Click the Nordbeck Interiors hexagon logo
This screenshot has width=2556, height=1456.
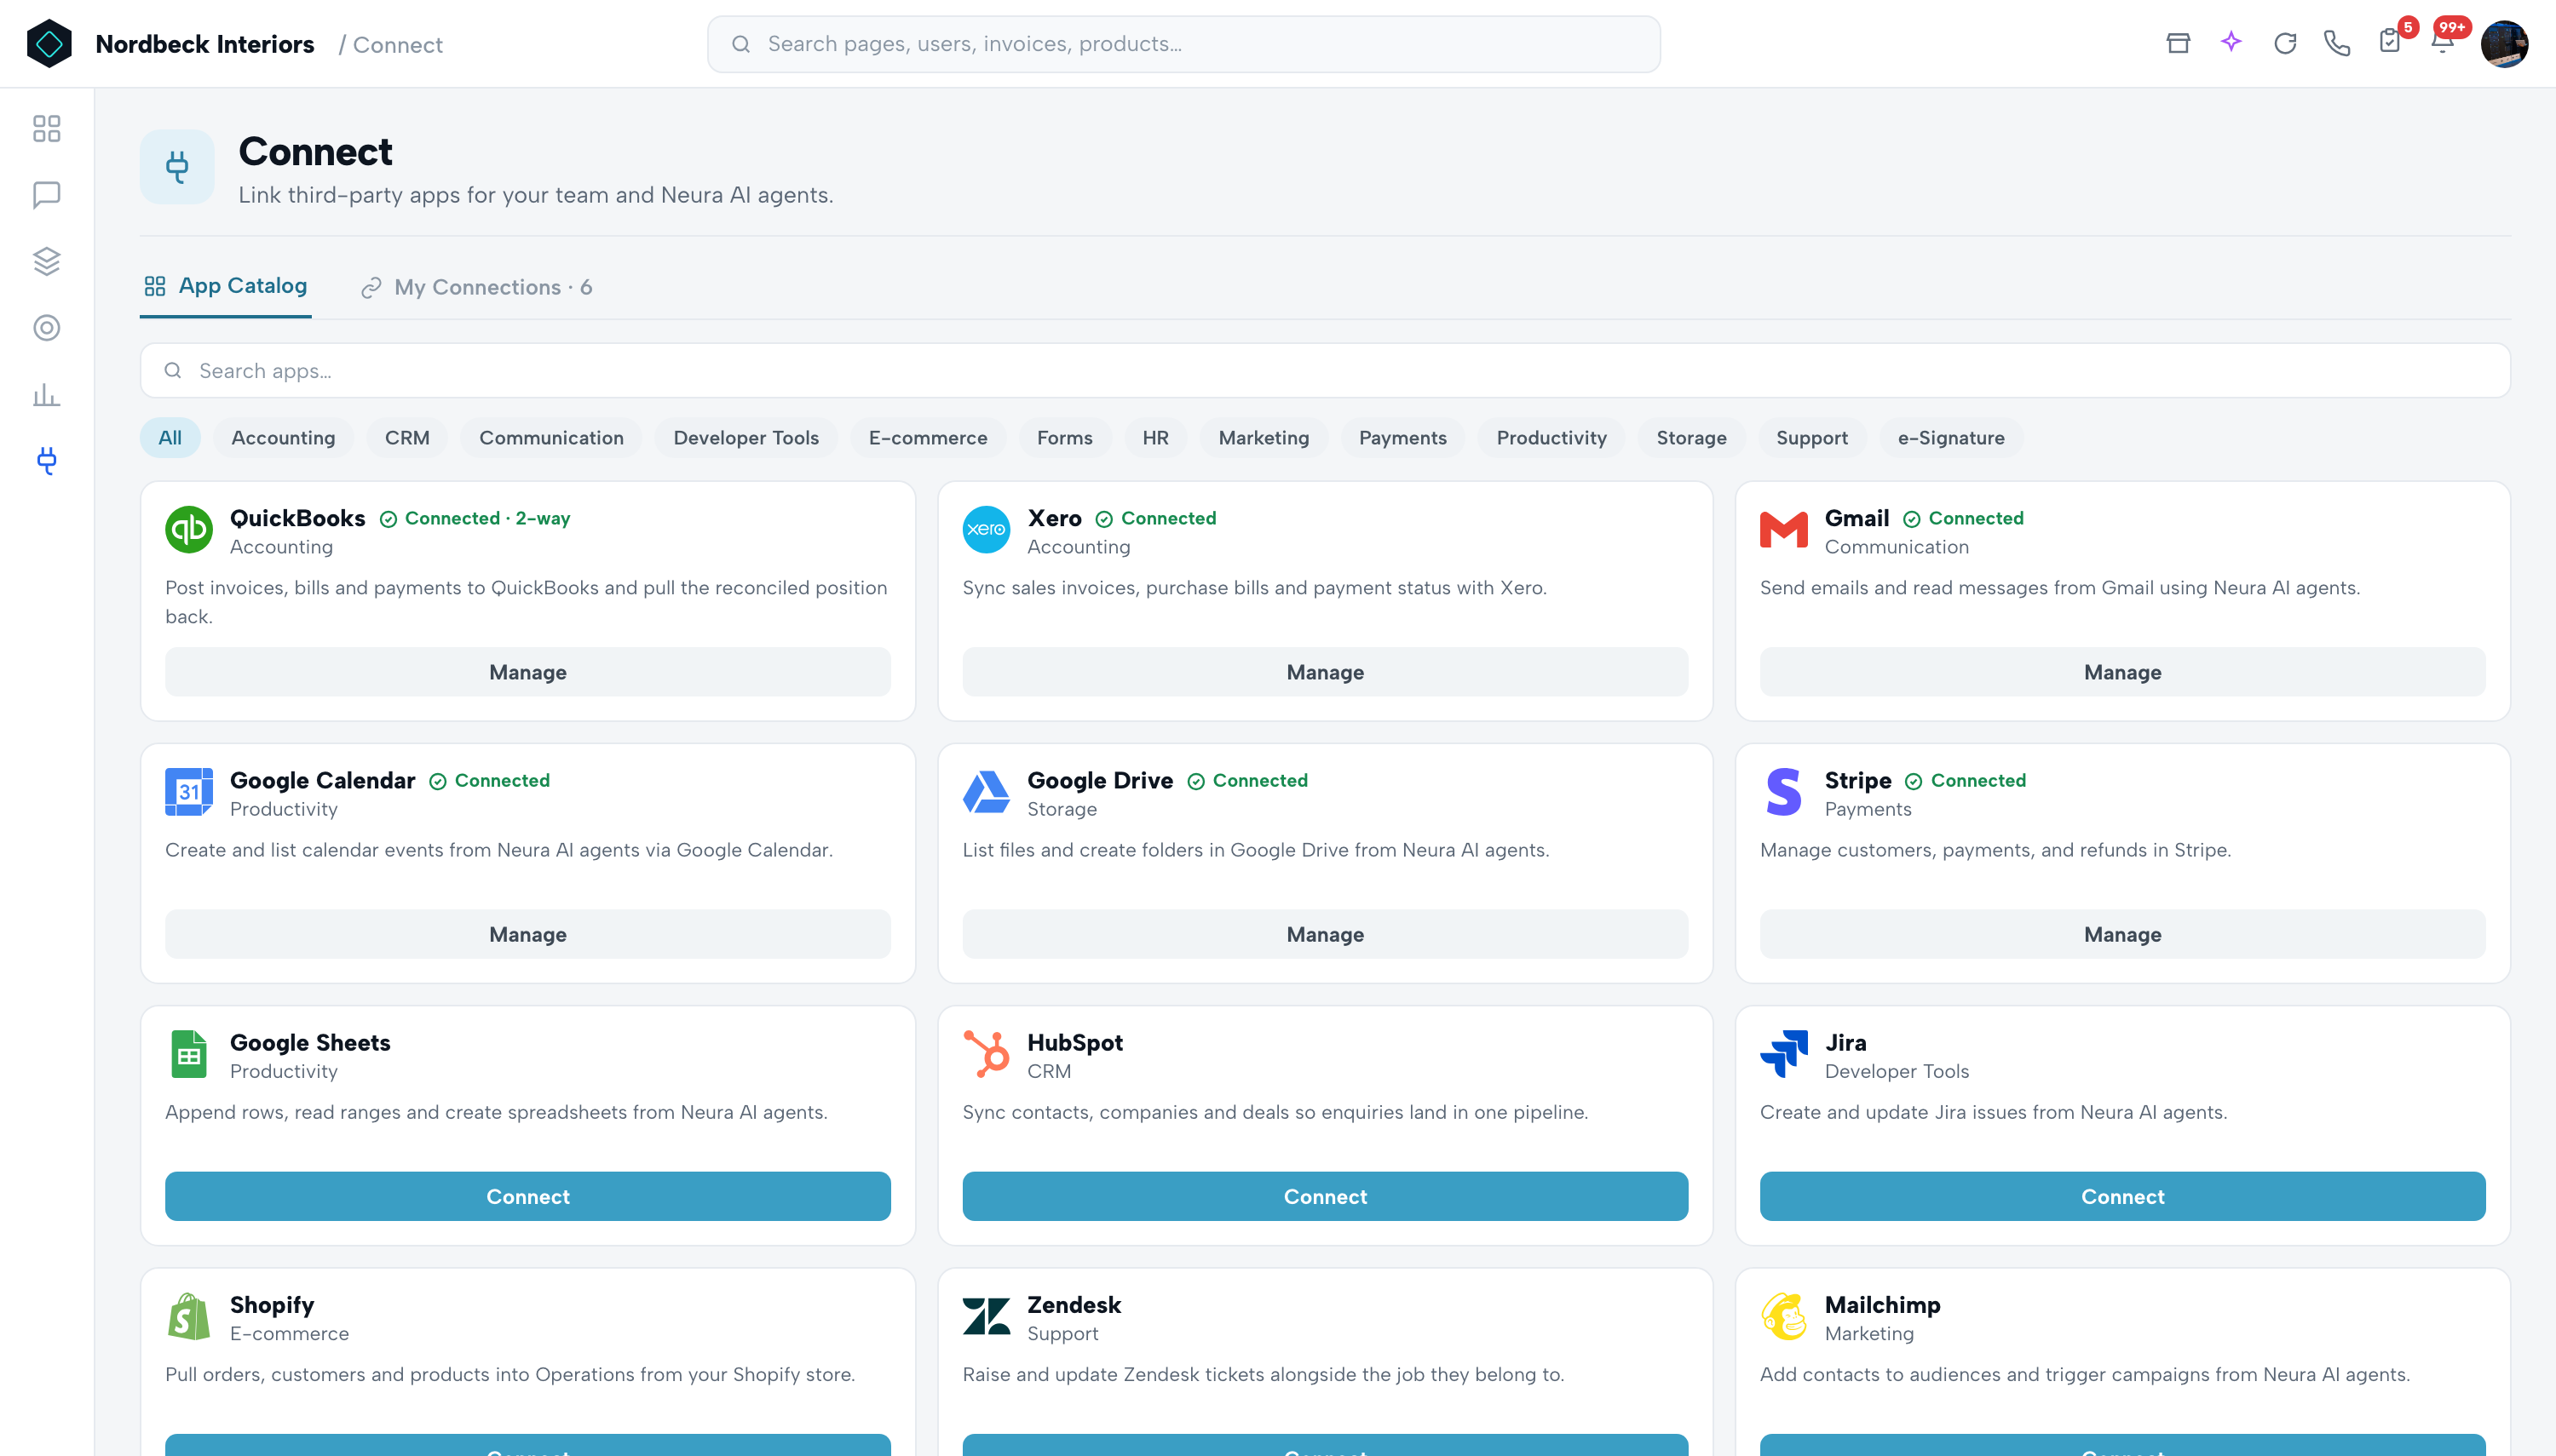49,44
